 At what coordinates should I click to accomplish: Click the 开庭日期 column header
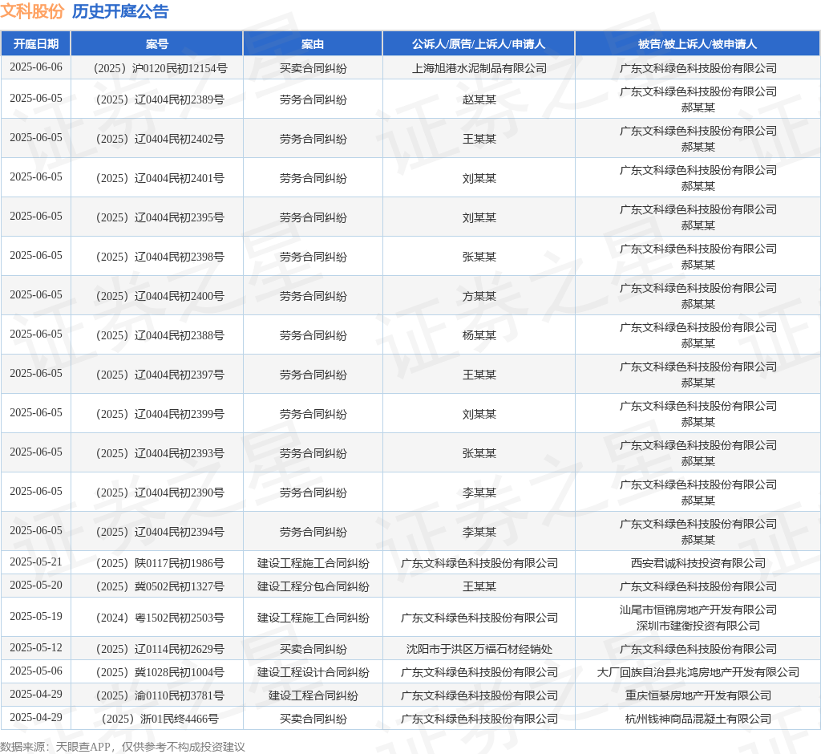coord(35,44)
